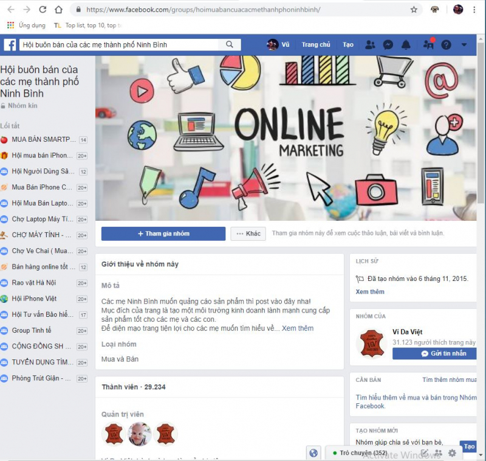Click the Facebook search input field
The image size is (486, 461).
pyautogui.click(x=119, y=44)
